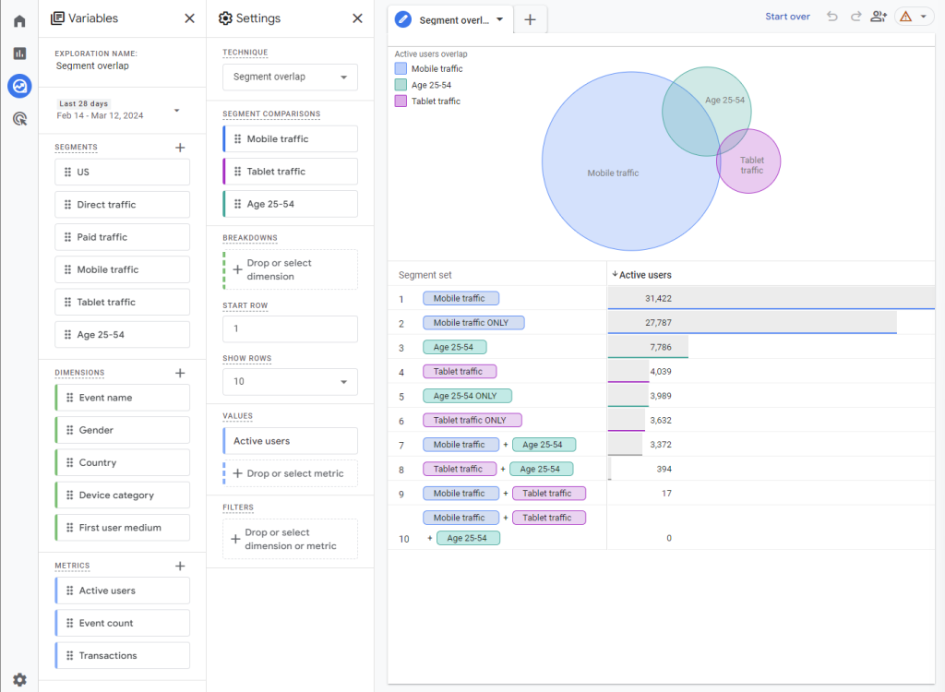Screen dimensions: 945x692
Task: Click the Start Row input field
Action: pos(290,329)
